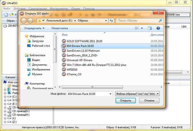The width and height of the screenshot is (193, 131).
Task: Click the Back navigation button in dialog
Action: (24, 21)
